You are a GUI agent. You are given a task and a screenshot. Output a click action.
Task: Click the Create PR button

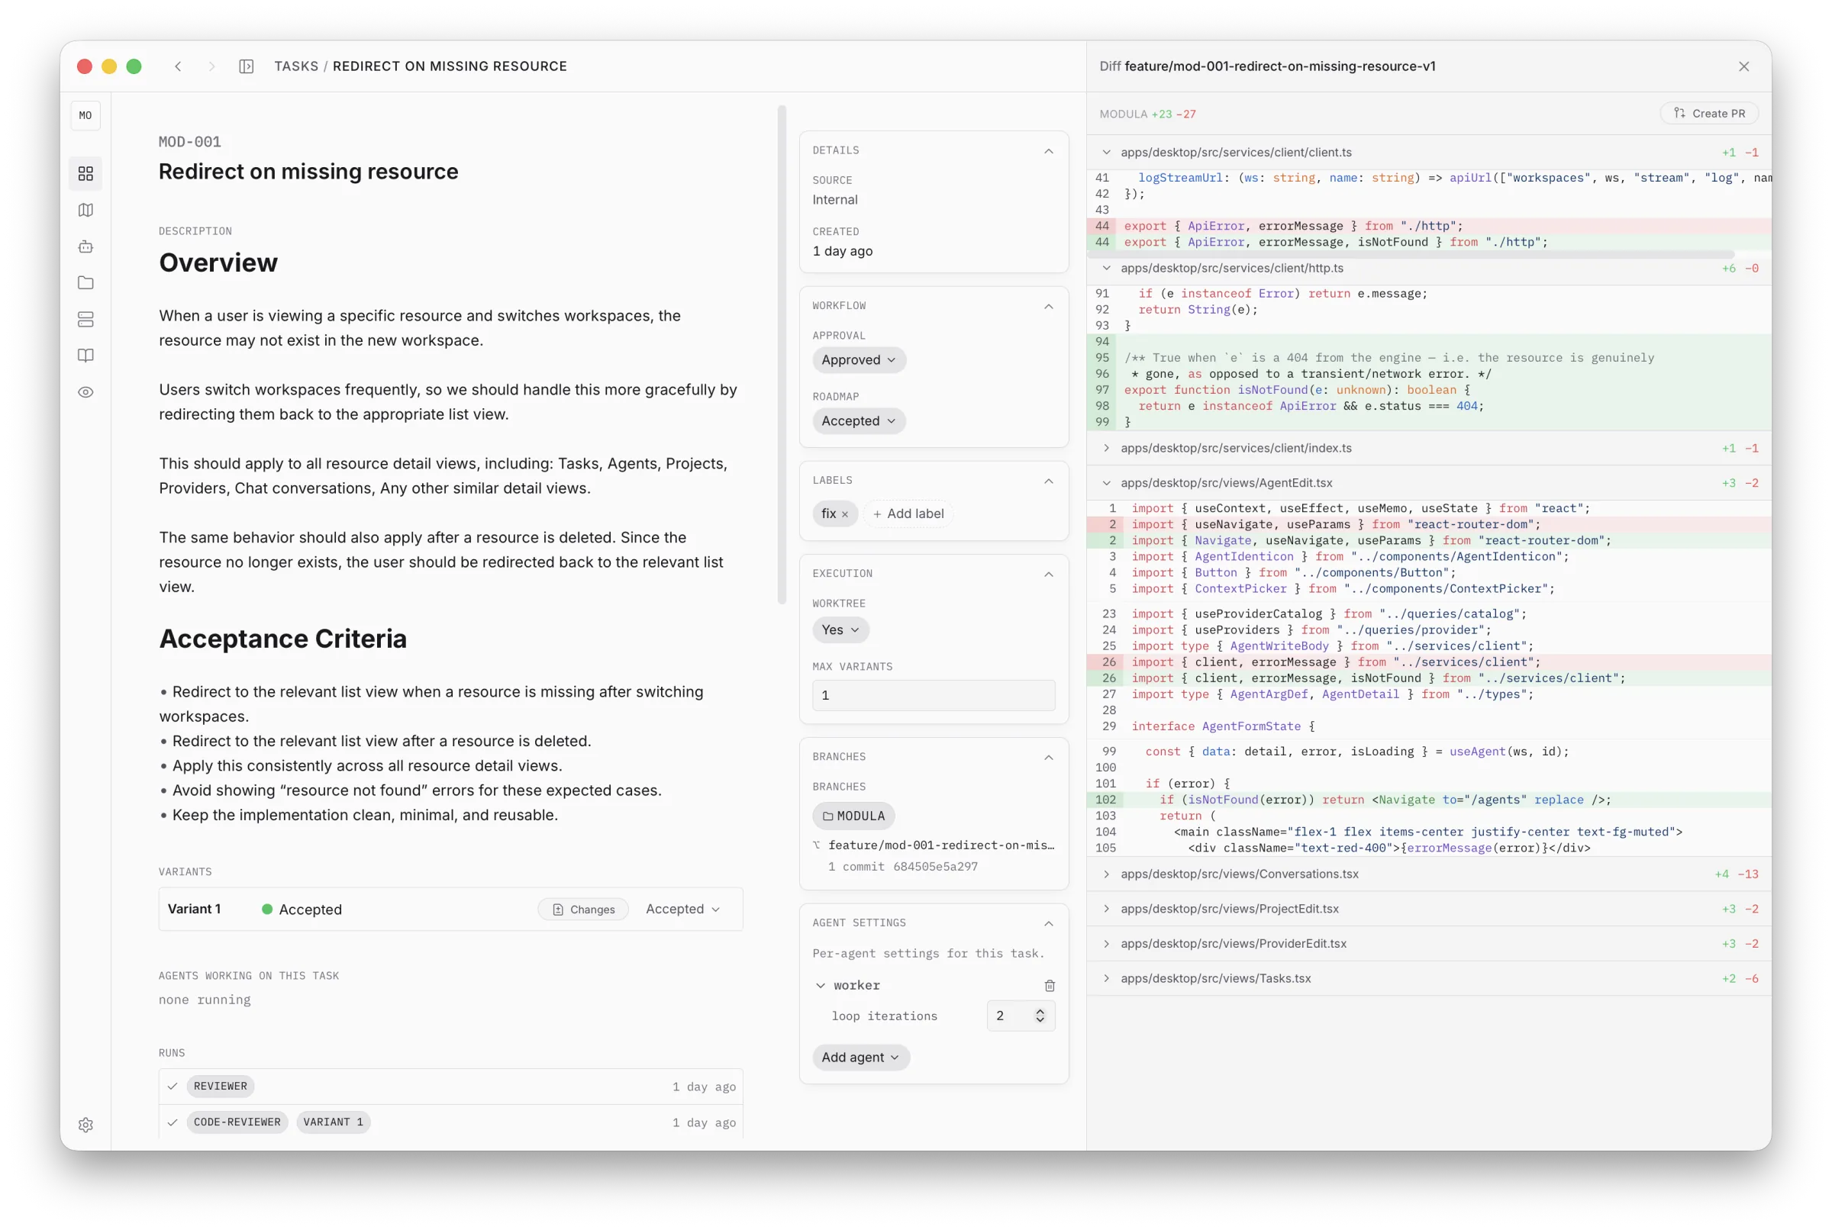(x=1709, y=114)
